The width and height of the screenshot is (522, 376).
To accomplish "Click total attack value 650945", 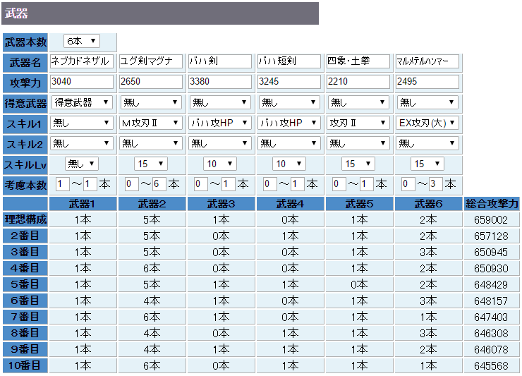I will pyautogui.click(x=491, y=253).
